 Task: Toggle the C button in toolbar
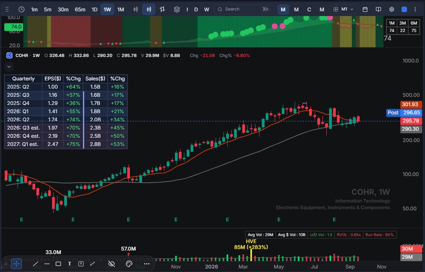pyautogui.click(x=309, y=9)
